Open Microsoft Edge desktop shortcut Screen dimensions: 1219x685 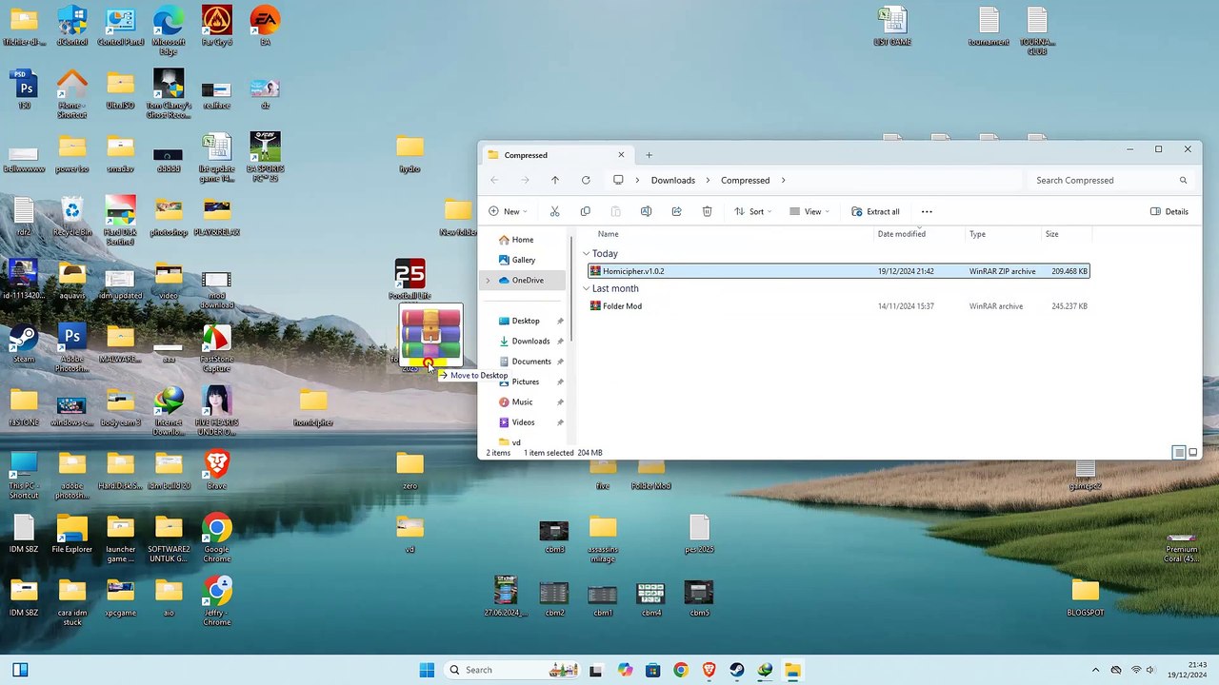click(169, 32)
